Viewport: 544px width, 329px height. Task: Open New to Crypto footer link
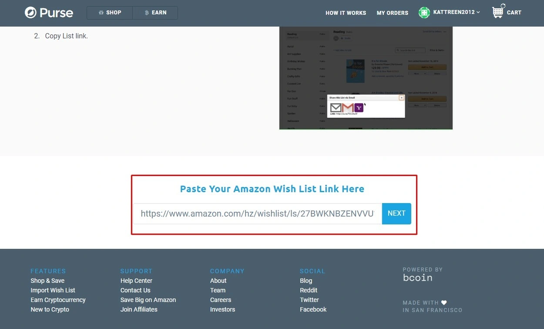point(50,309)
